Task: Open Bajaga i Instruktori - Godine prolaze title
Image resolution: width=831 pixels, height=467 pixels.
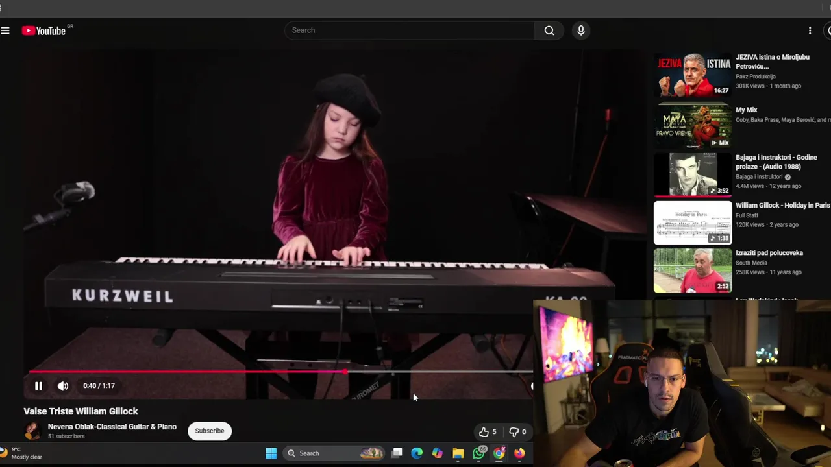Action: pyautogui.click(x=776, y=162)
